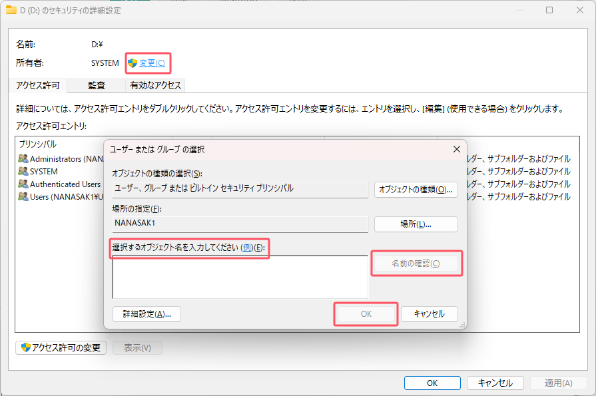Click the shield icon next to 変更(C) owner link
This screenshot has width=596, height=396.
pos(134,63)
